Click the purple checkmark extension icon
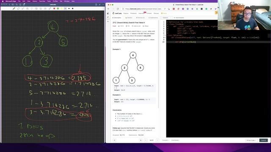Image resolution: width=271 pixels, height=152 pixels. click(216, 9)
